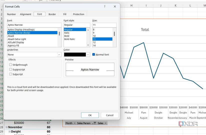Click font style list down arrow
206x135 pixels.
88,45
